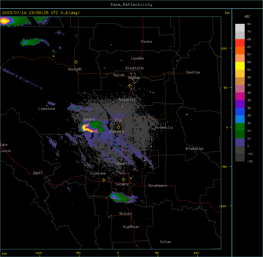
Task: Click the Blackfalds city label
Action: click(x=135, y=68)
